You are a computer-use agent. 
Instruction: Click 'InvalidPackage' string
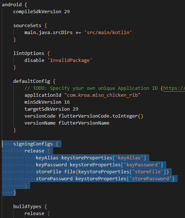tap(70, 60)
